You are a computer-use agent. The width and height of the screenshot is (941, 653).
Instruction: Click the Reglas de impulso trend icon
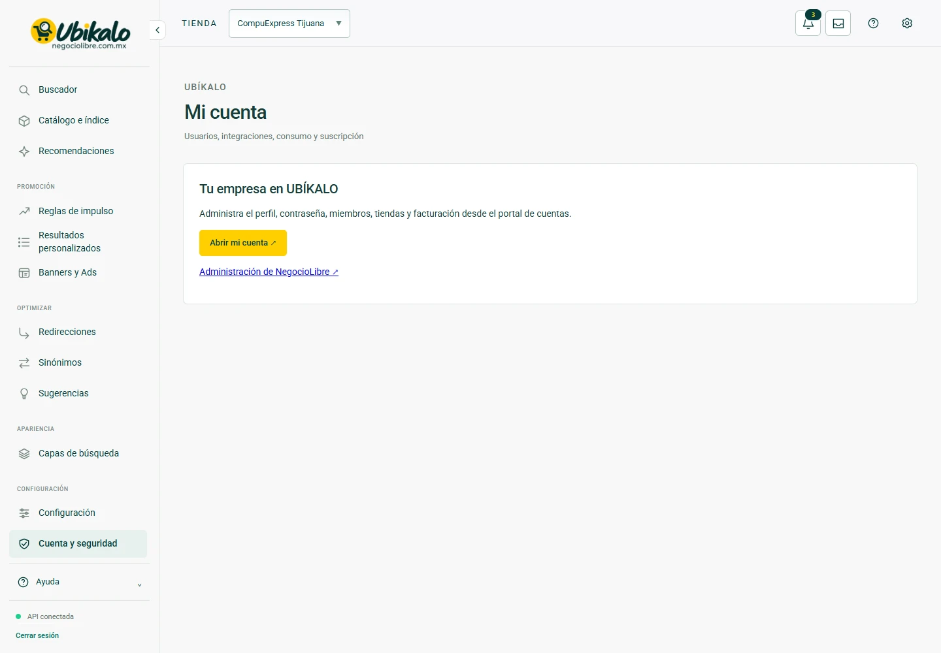[x=24, y=212]
